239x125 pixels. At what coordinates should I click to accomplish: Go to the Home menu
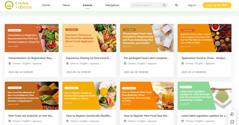pos(46,5)
